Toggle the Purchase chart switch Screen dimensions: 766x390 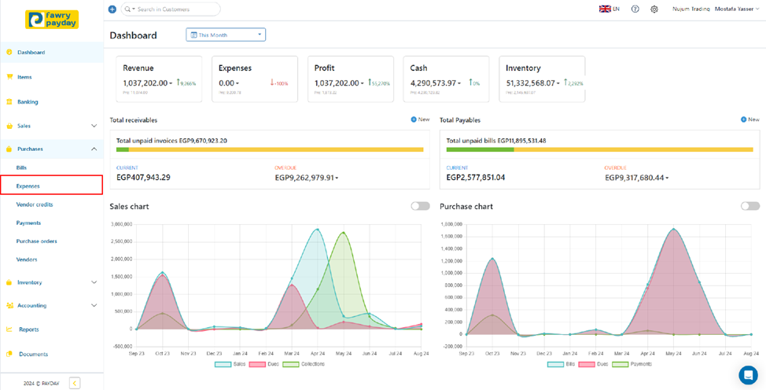750,206
